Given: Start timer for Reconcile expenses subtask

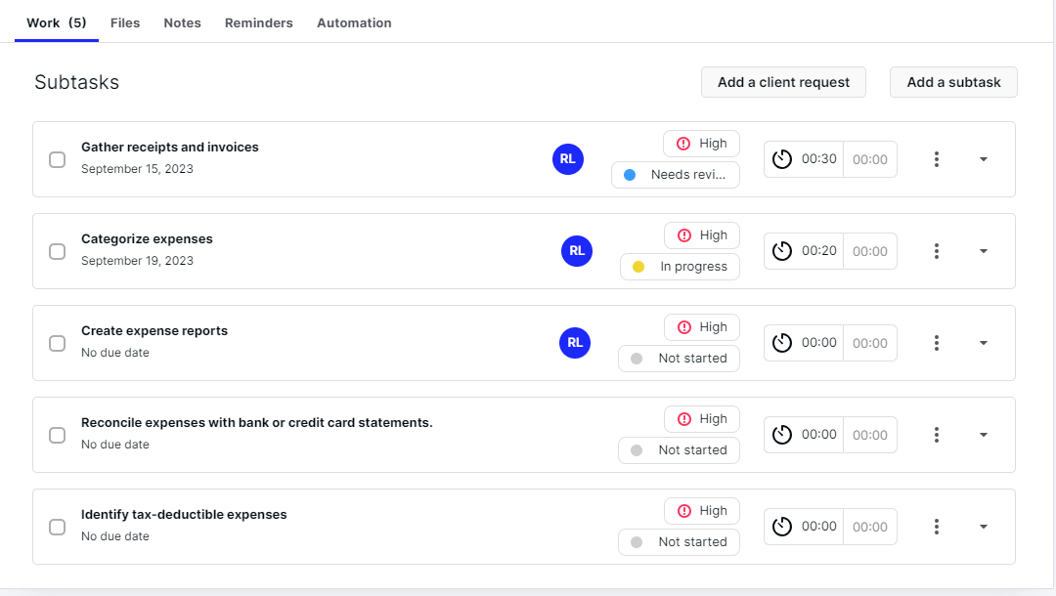Looking at the screenshot, I should coord(782,435).
